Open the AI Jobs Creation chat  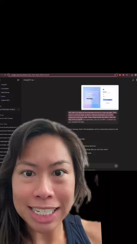(6, 118)
